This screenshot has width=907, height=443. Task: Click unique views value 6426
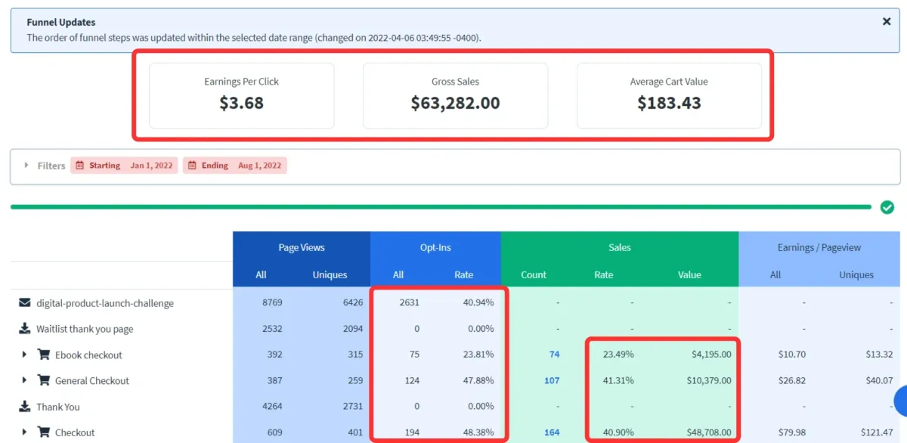(x=353, y=303)
